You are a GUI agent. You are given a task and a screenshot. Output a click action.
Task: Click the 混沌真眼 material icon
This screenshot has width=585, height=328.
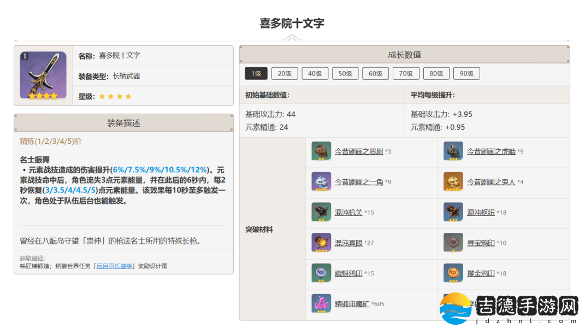(321, 243)
